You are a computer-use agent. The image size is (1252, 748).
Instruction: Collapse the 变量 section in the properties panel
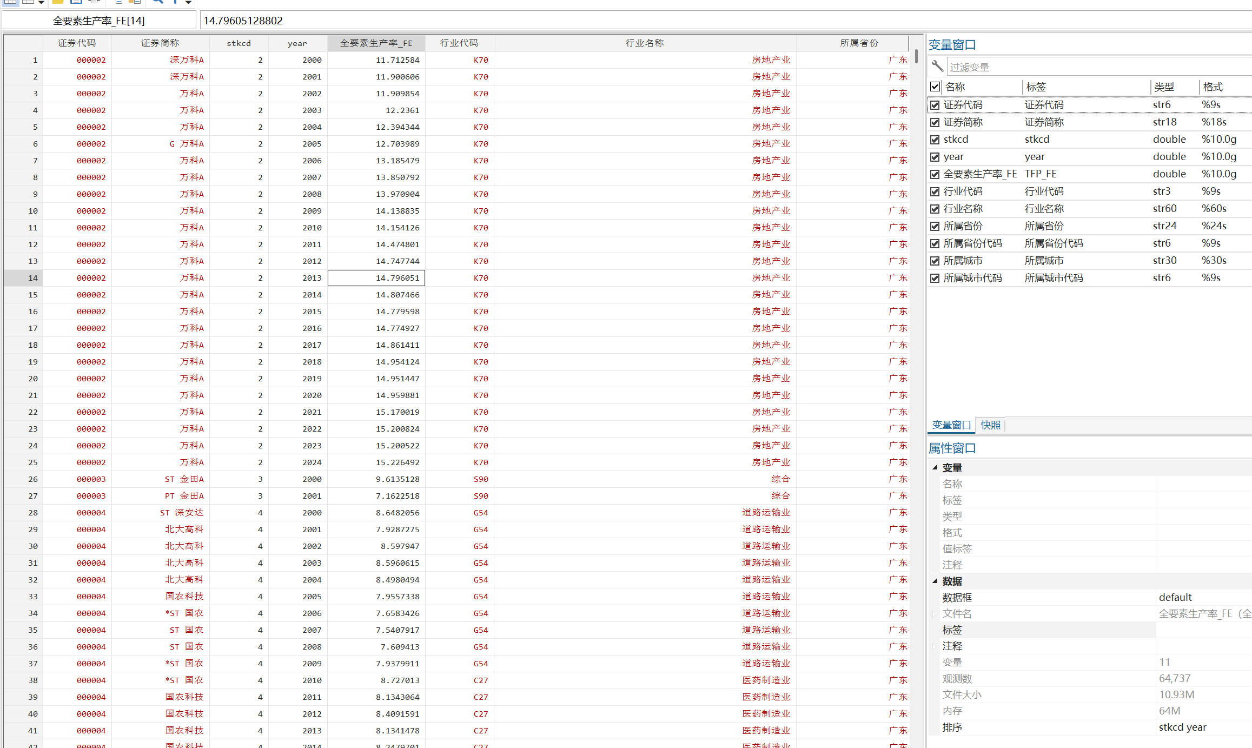tap(935, 467)
